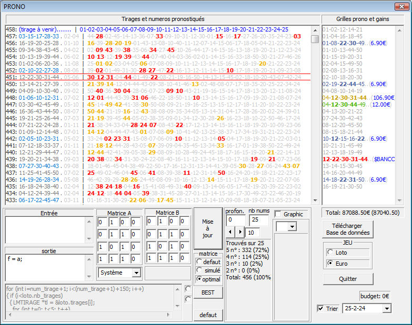Image resolution: width=412 pixels, height=325 pixels.
Task: Select the upper unlabeled radio button beside the code box
Action: click(188, 289)
